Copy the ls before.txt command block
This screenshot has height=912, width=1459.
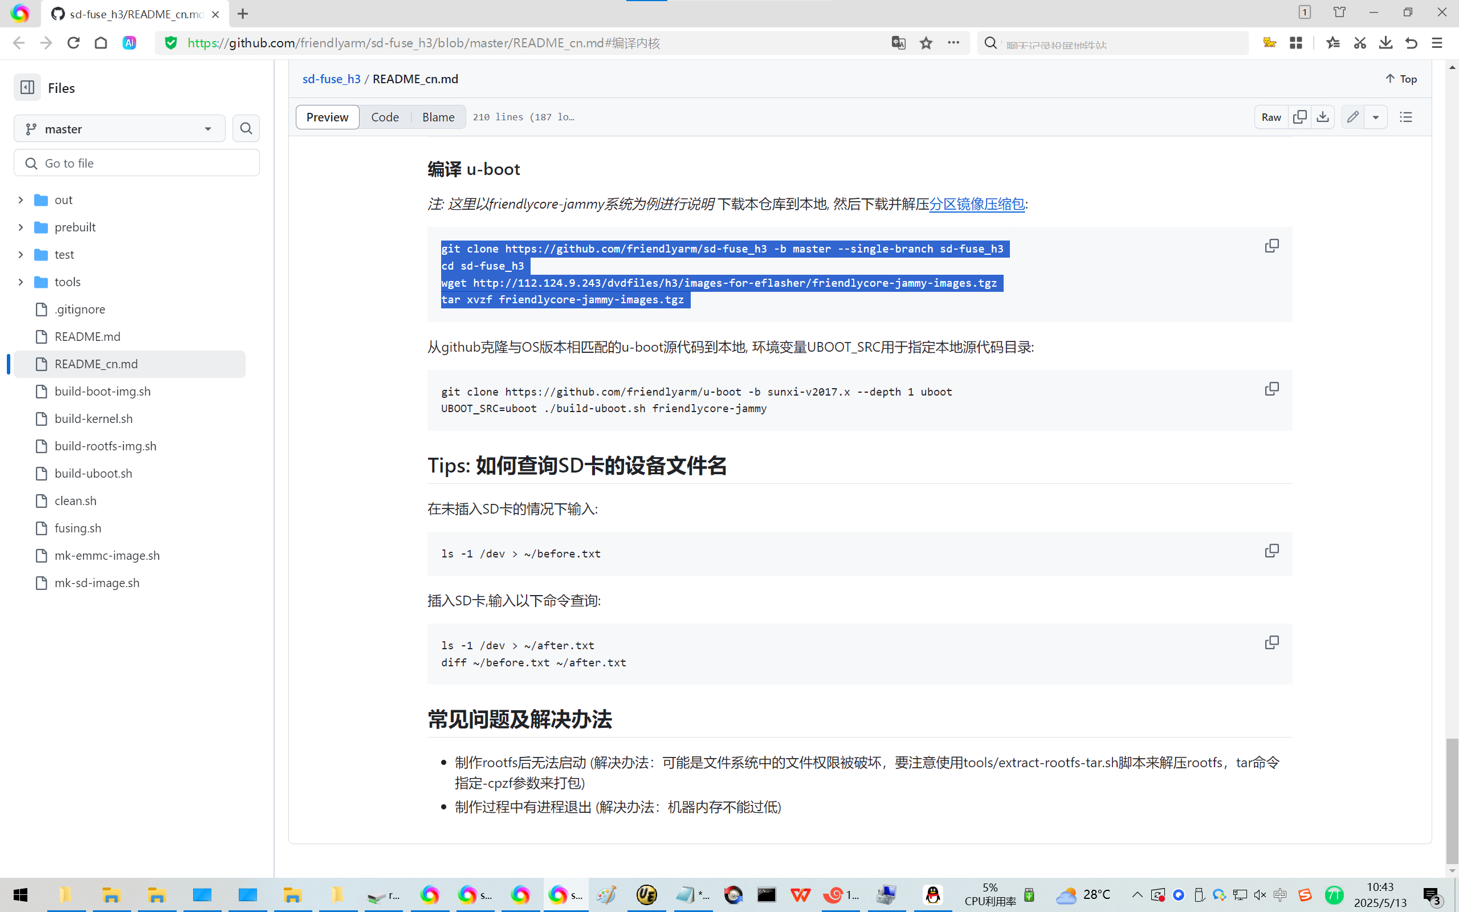pyautogui.click(x=1271, y=551)
